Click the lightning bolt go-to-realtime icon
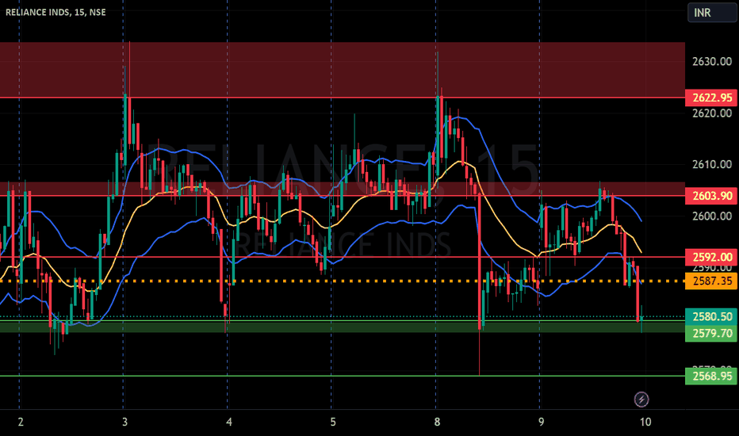This screenshot has height=436, width=739. tap(641, 400)
